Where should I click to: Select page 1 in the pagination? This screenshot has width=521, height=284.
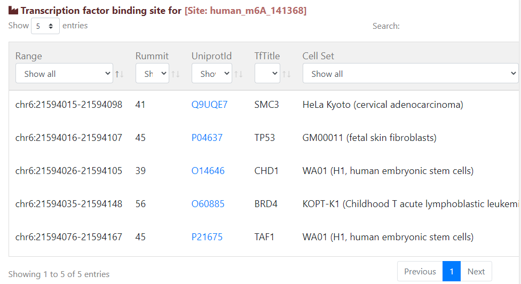[x=452, y=271]
